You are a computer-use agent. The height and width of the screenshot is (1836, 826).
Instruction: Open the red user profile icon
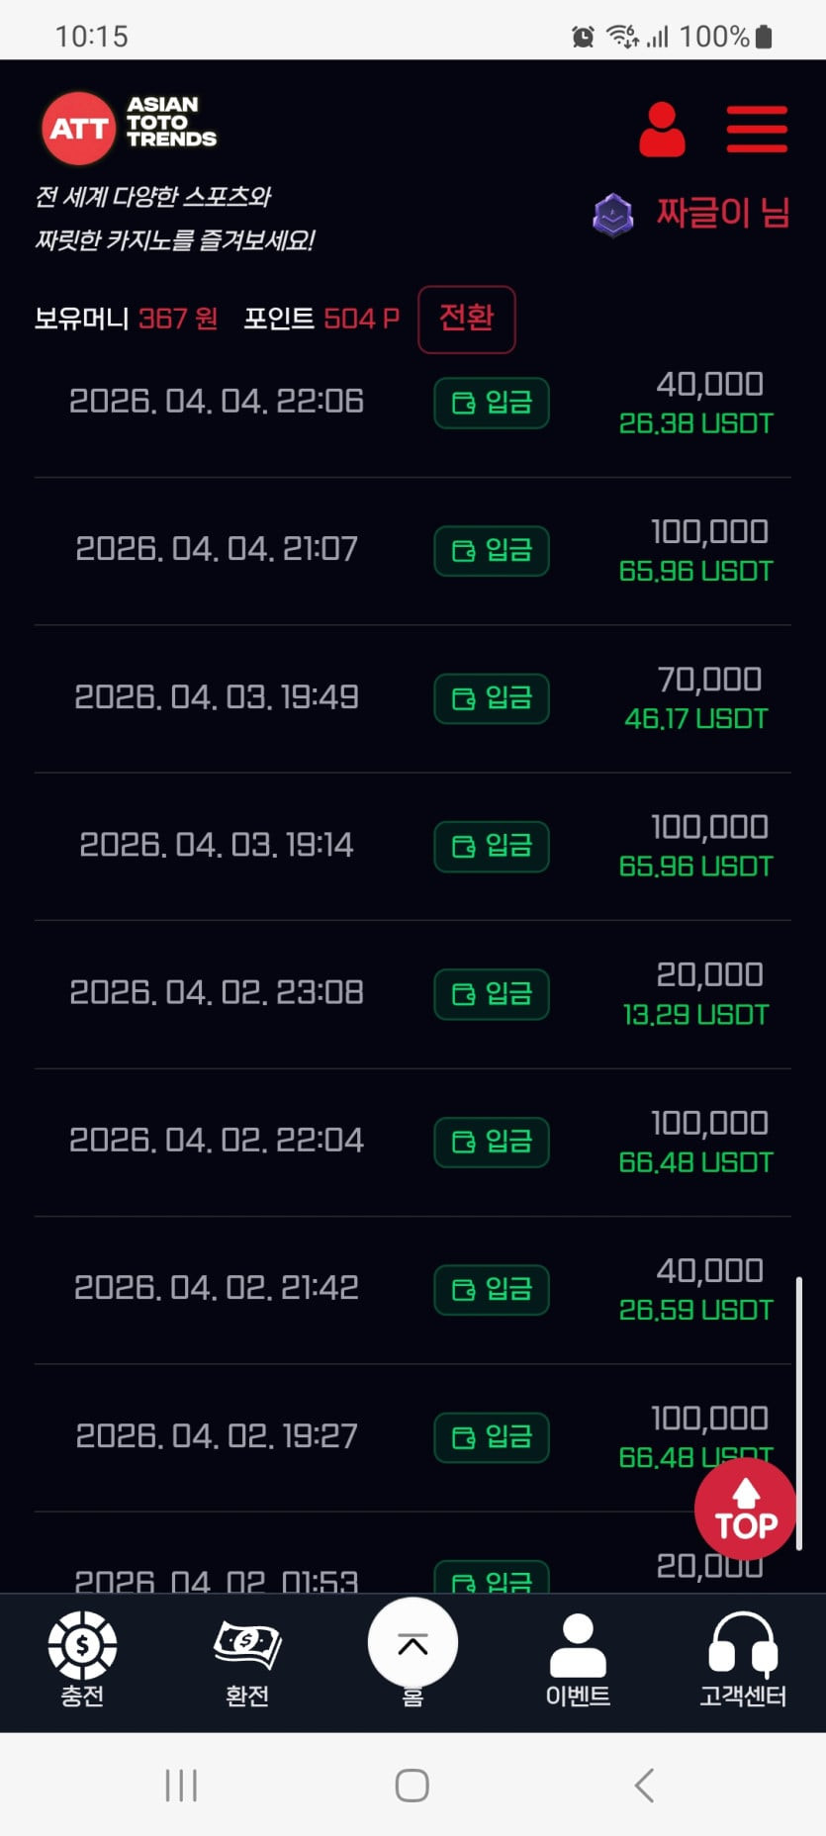pyautogui.click(x=662, y=130)
